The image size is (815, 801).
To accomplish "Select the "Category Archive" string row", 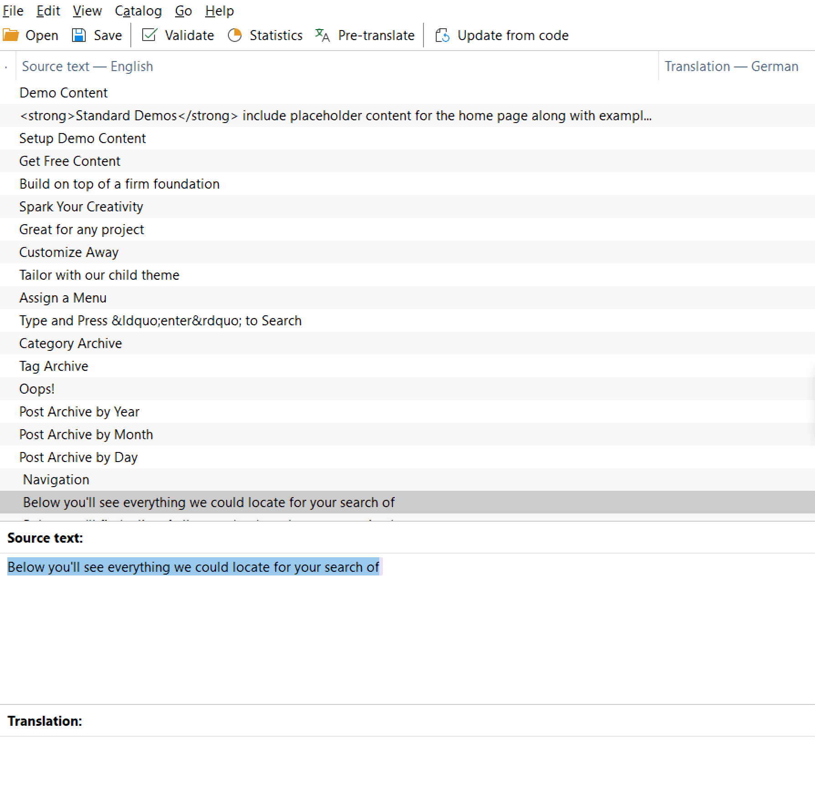I will pos(71,344).
